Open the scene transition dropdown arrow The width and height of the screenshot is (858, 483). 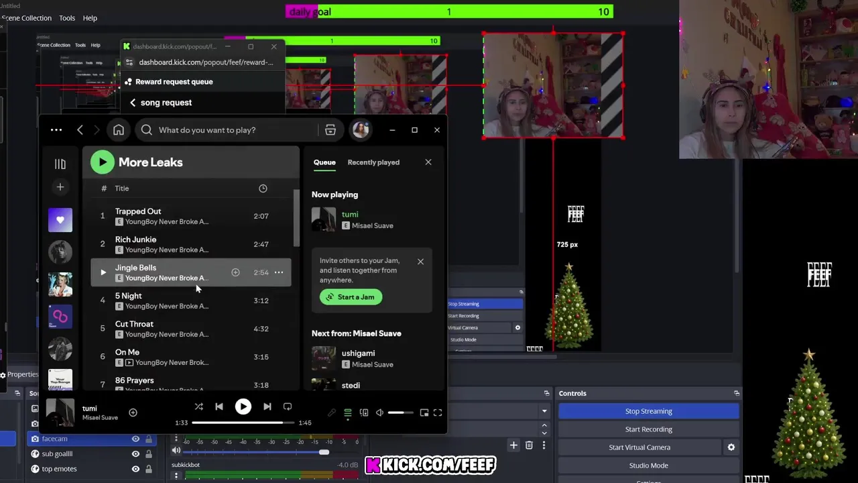544,411
